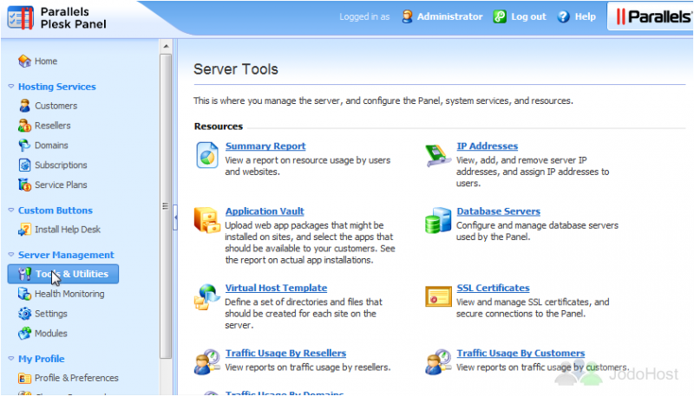Viewport: 694px width, 396px height.
Task: Select the Database Servers icon
Action: tap(438, 222)
